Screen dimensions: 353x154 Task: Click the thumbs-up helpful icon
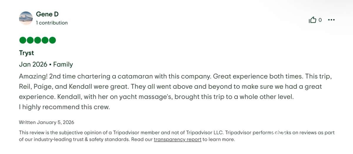click(x=312, y=20)
